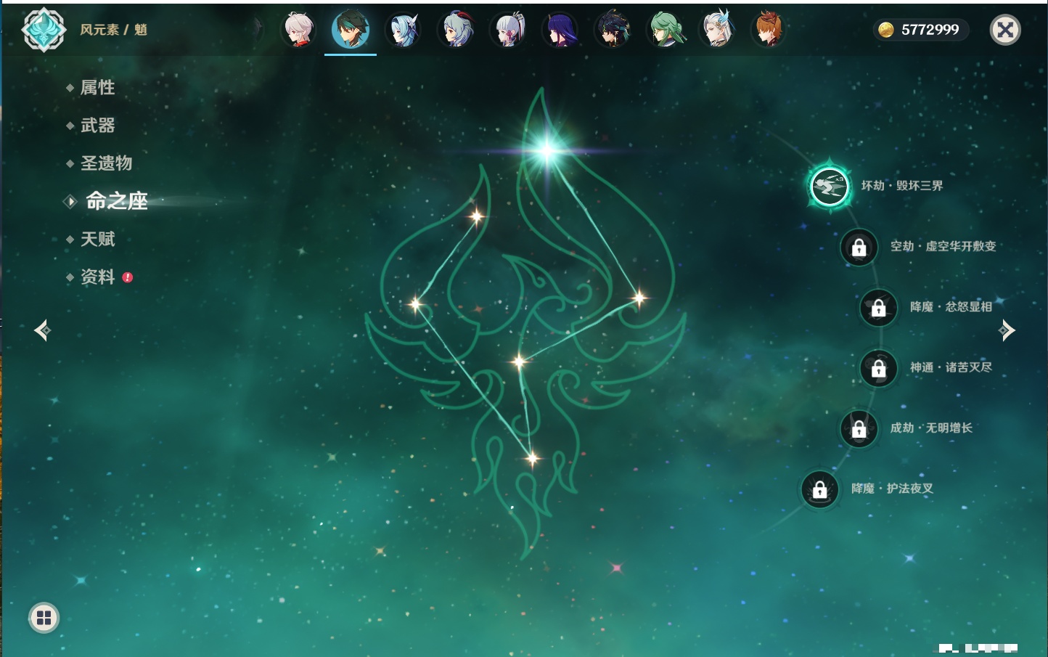Click the Mora balance 5772999

[x=921, y=30]
